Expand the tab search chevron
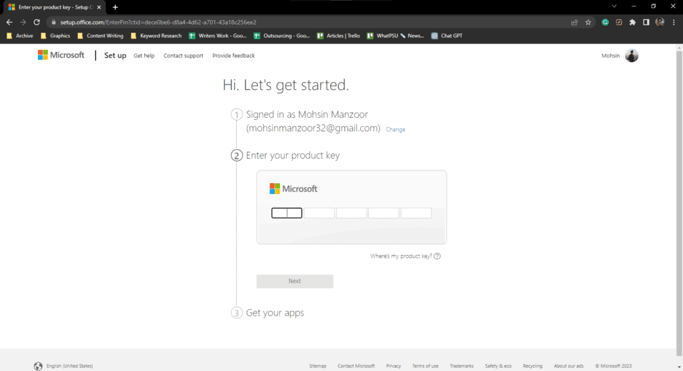 614,6
